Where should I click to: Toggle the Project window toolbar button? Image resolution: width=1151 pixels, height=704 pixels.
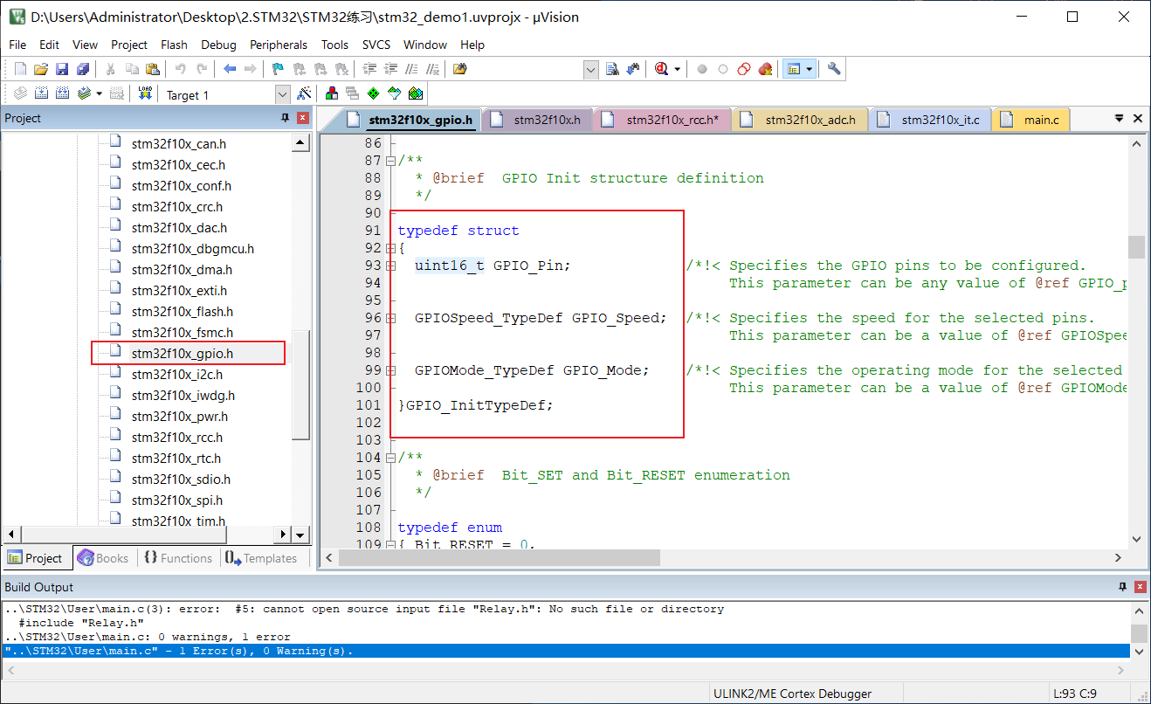point(793,69)
